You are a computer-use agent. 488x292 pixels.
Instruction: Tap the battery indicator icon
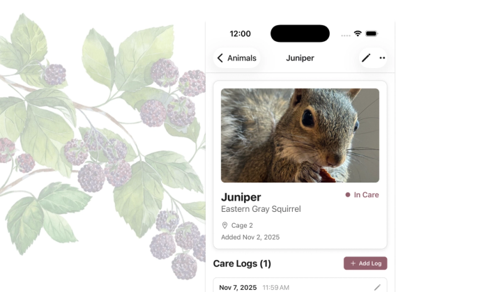coord(372,33)
